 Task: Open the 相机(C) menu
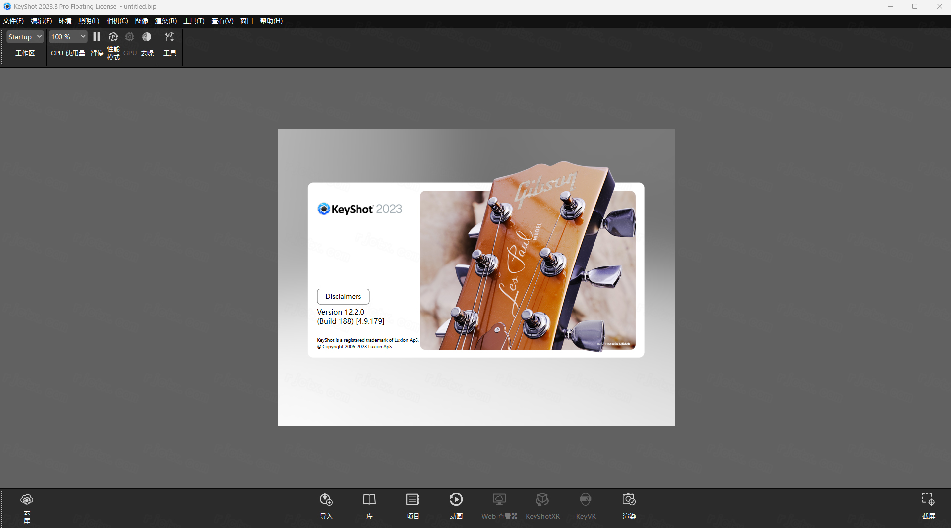pos(117,21)
